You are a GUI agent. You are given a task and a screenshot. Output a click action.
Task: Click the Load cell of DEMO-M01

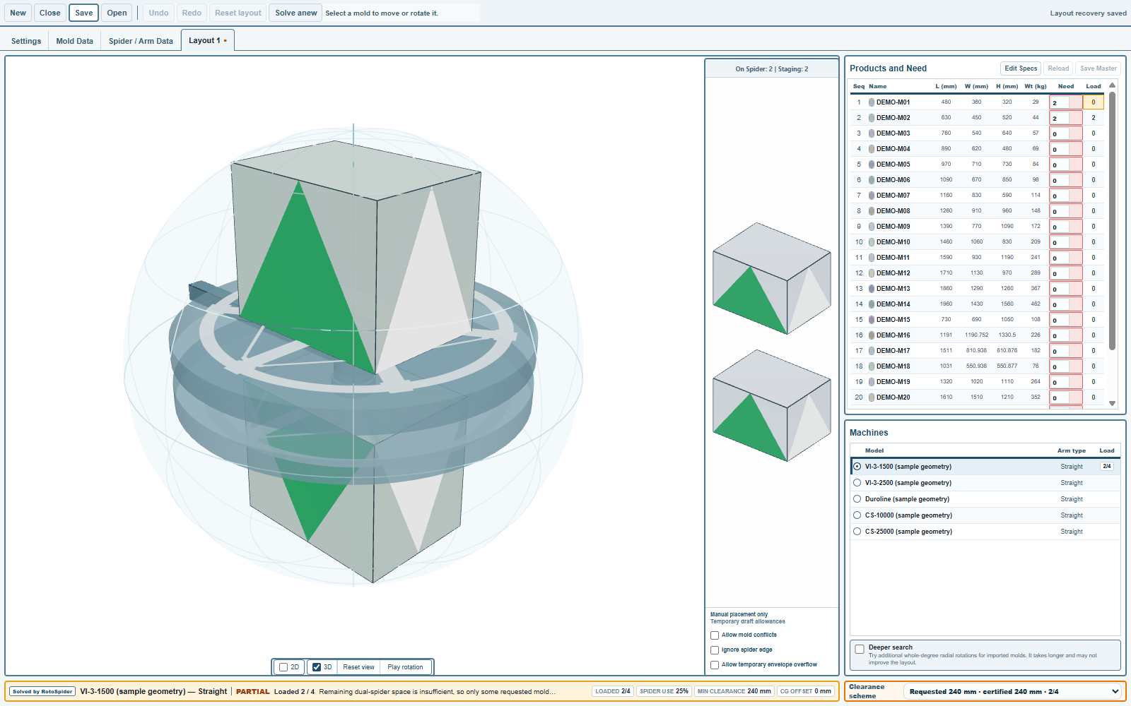1093,102
